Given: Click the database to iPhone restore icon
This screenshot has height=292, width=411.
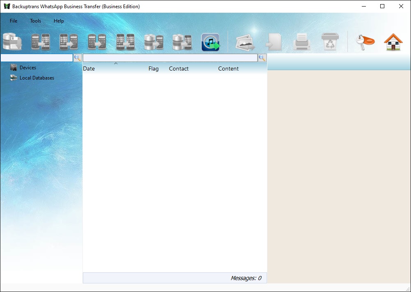Looking at the screenshot, I should tap(182, 42).
